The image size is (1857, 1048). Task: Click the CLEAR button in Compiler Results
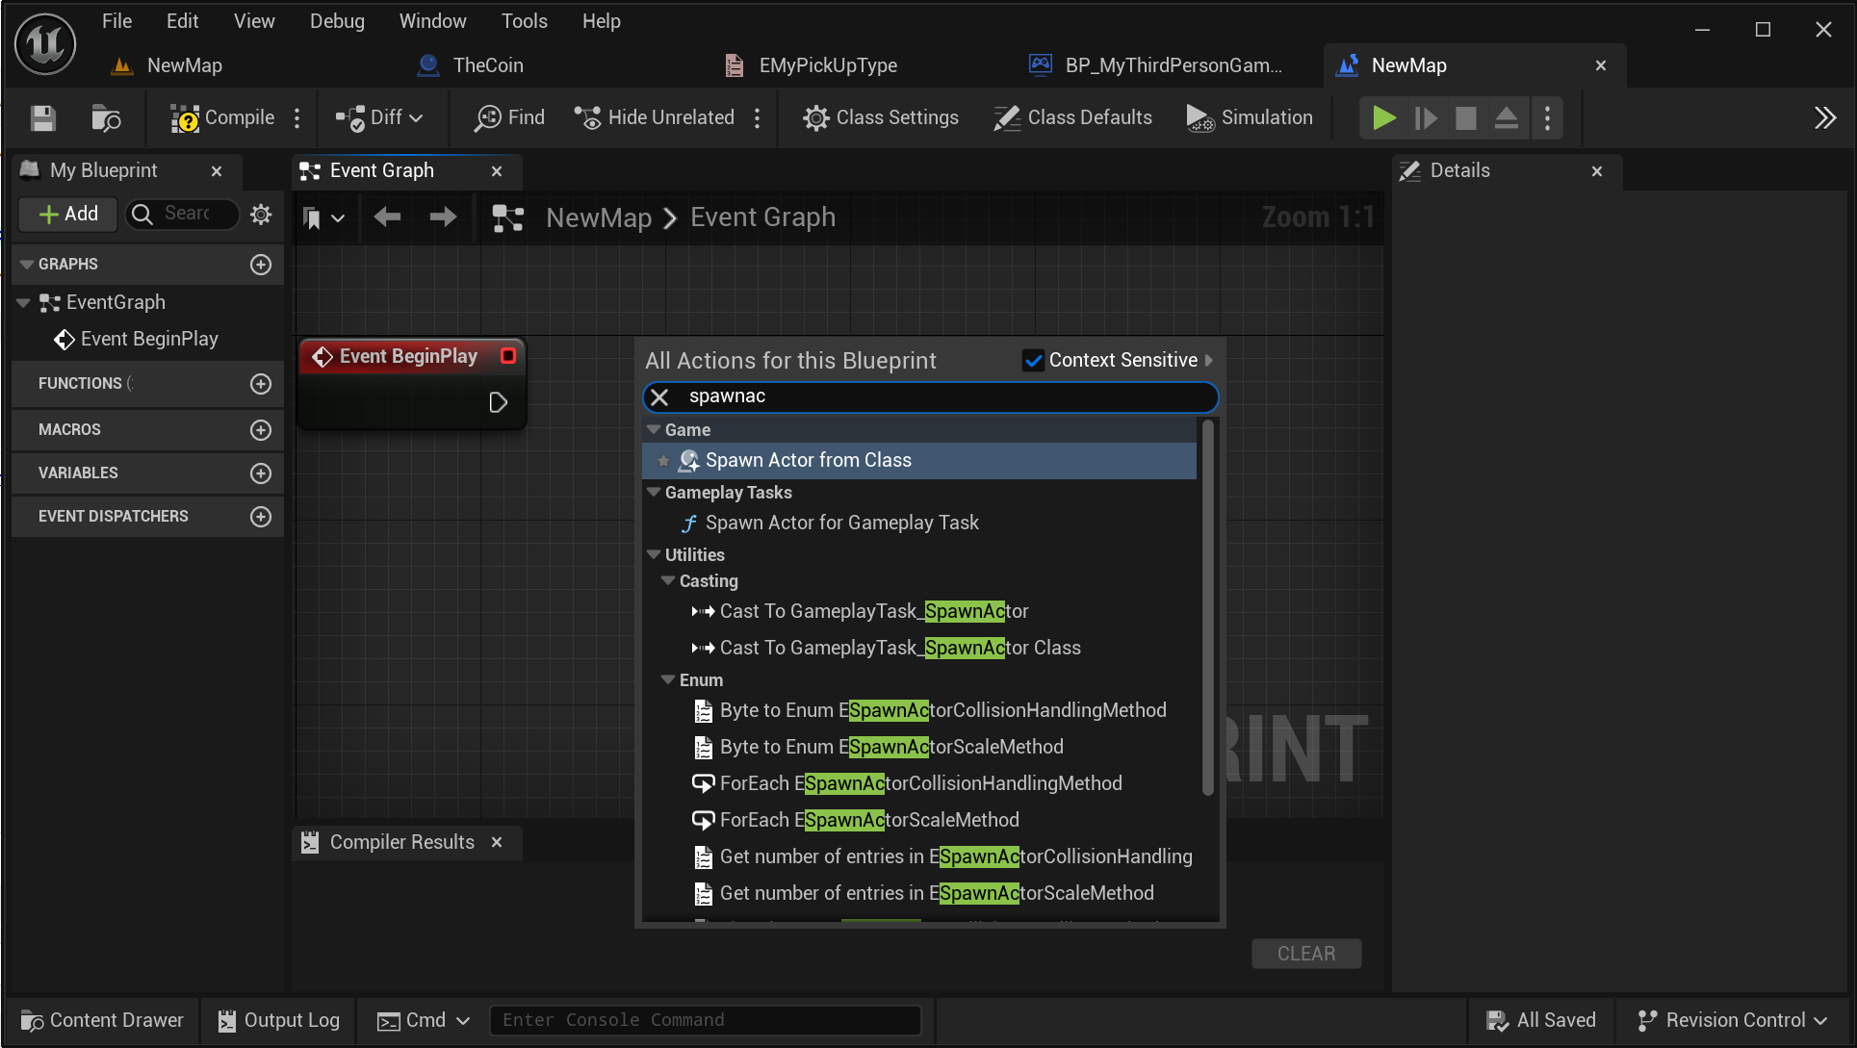tap(1306, 954)
